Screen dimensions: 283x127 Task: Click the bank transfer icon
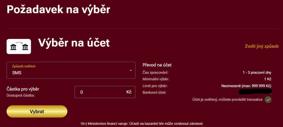(x=19, y=47)
